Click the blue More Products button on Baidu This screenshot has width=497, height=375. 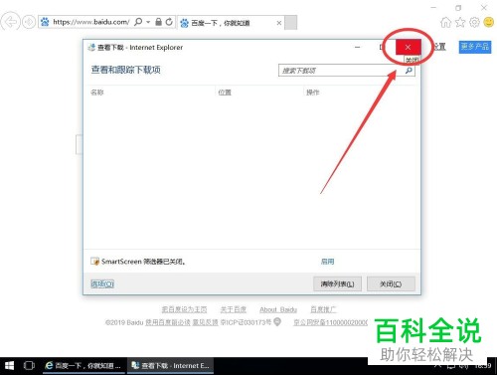[475, 47]
